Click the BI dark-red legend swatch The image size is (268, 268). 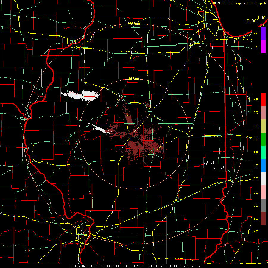(263, 219)
